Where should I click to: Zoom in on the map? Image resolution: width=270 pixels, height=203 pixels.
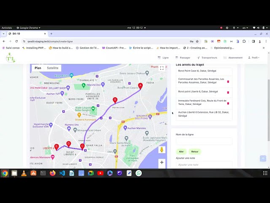[162, 162]
